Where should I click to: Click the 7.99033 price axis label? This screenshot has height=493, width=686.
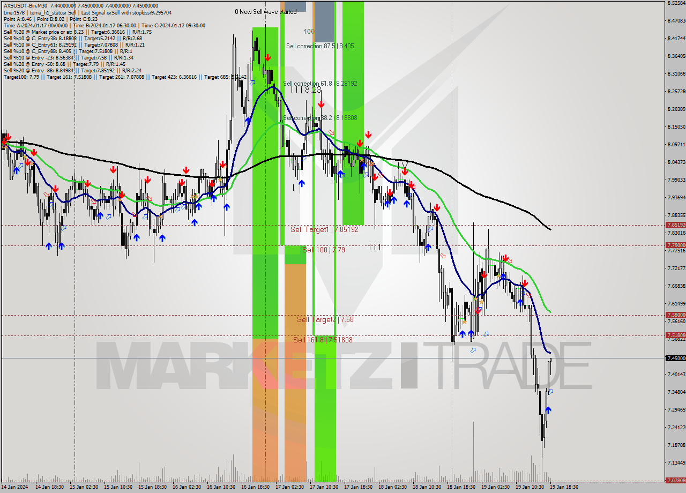point(676,180)
